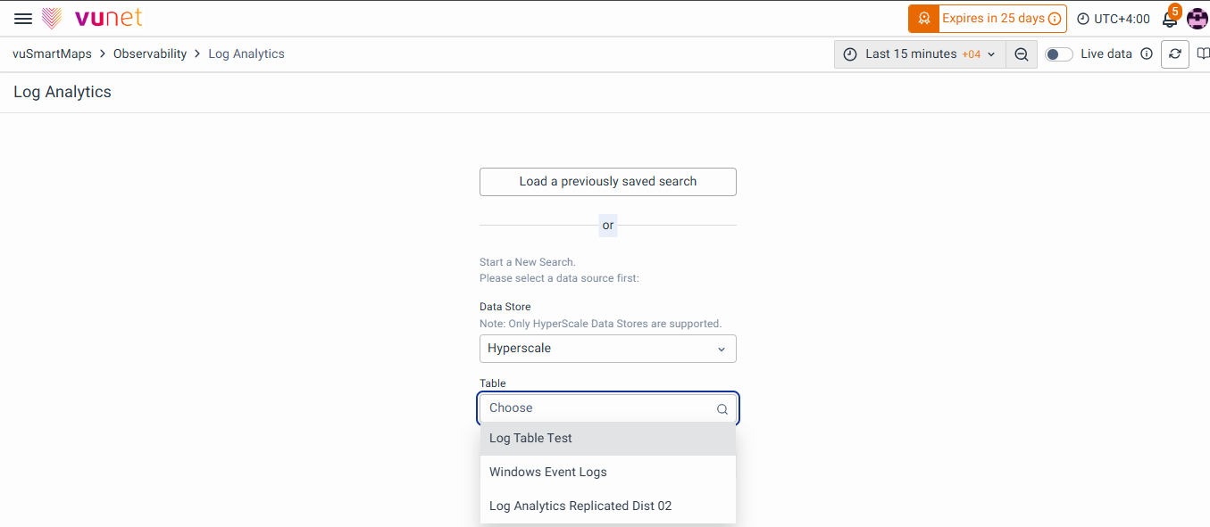Go to vuSmartMaps breadcrumb

52,54
